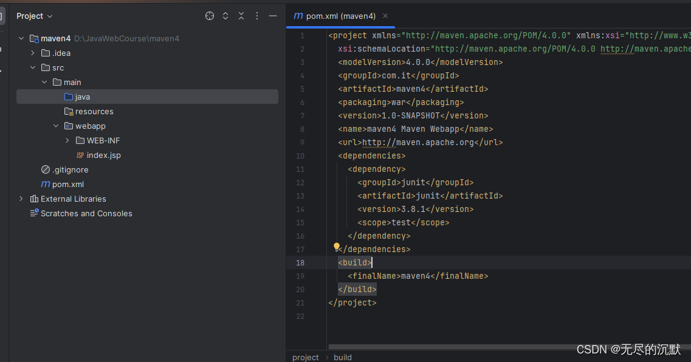Click the yellow lightbulb intention icon
The width and height of the screenshot is (691, 362).
click(337, 247)
